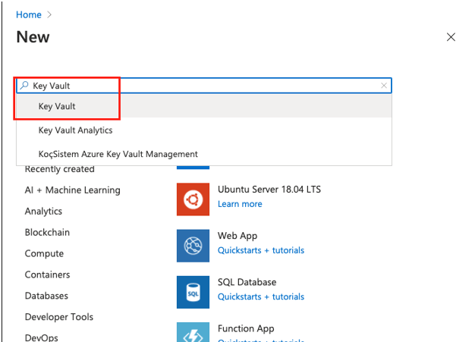Clear the search box text

click(384, 86)
